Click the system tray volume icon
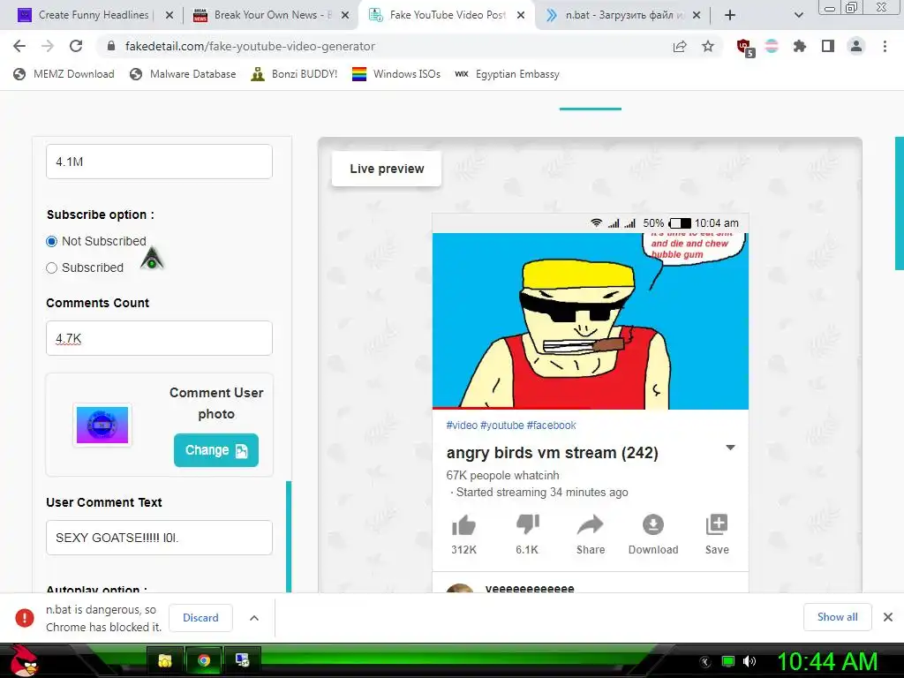This screenshot has height=678, width=904. (750, 661)
